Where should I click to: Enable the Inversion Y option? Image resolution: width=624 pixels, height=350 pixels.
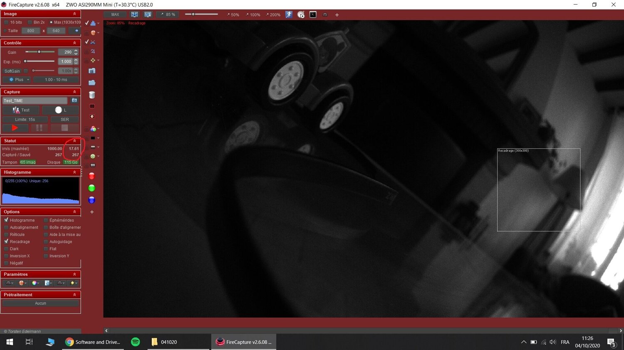pos(46,256)
